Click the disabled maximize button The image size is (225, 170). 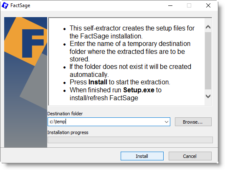pos(189,5)
